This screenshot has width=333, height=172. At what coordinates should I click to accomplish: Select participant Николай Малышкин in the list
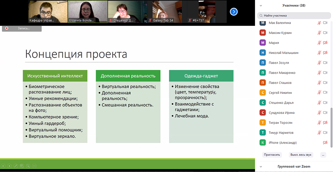(283, 53)
